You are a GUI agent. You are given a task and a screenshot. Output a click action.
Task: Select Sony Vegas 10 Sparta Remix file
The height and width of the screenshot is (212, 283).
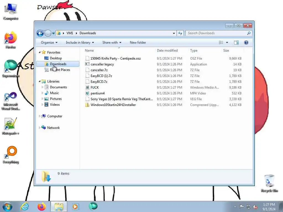(x=122, y=99)
